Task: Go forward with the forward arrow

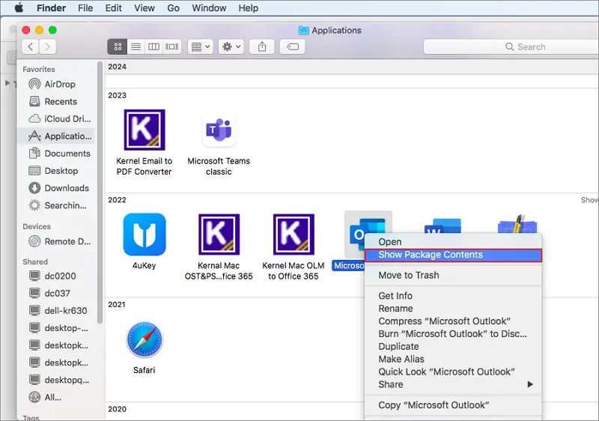Action: click(47, 46)
